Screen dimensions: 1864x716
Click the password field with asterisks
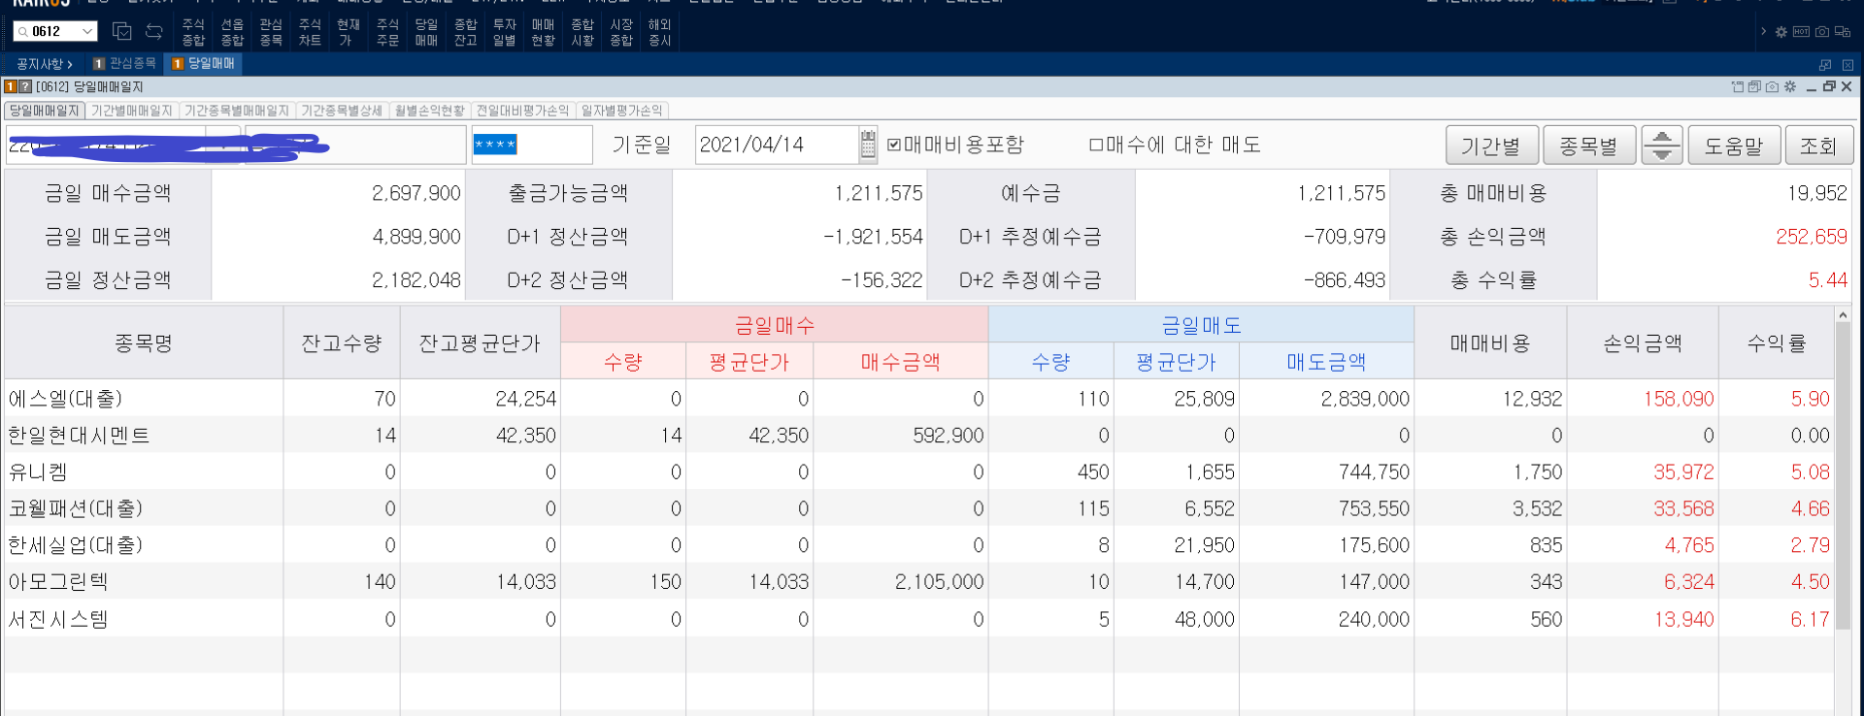(532, 145)
